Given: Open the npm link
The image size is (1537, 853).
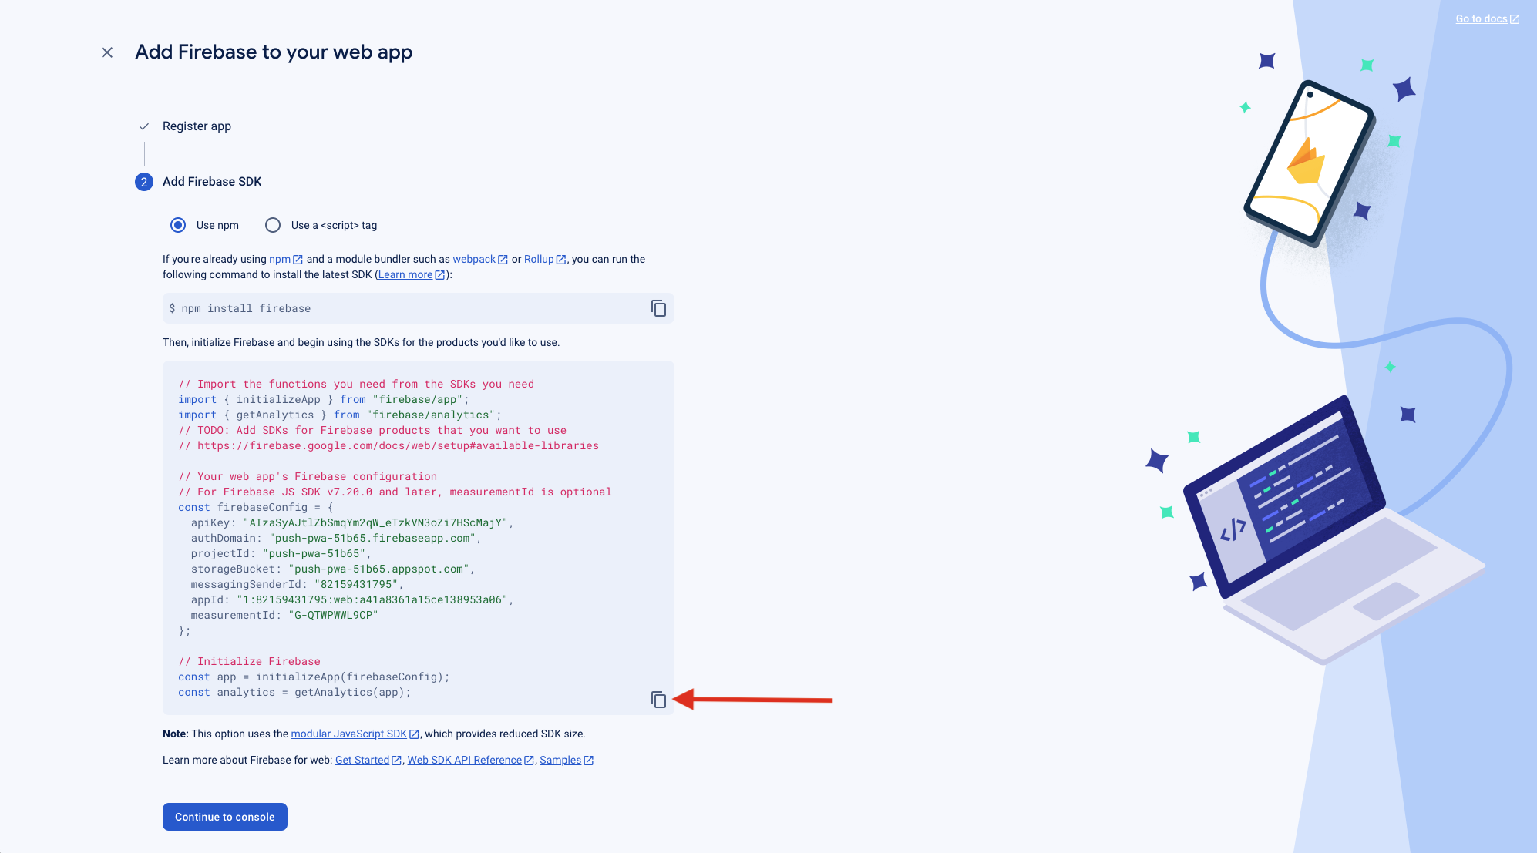Looking at the screenshot, I should tap(280, 260).
